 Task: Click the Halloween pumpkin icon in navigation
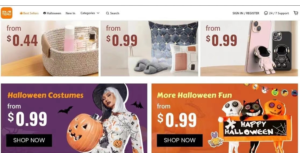pos(45,13)
